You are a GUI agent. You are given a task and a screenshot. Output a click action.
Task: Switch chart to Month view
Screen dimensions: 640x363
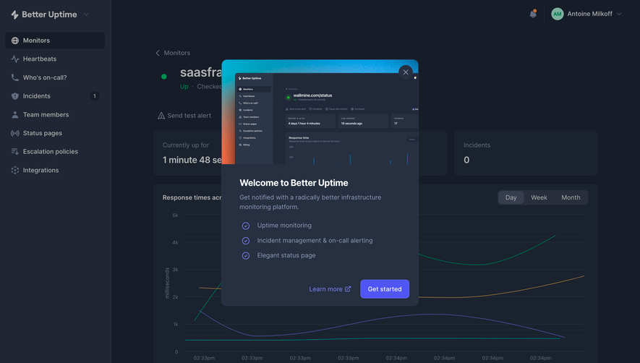click(571, 197)
